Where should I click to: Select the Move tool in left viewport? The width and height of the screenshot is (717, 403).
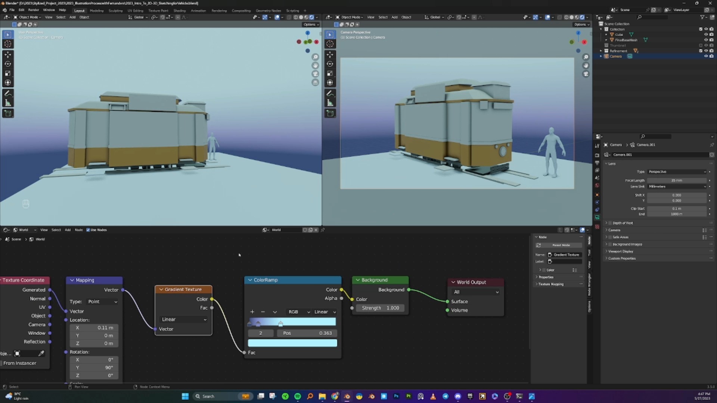8,54
